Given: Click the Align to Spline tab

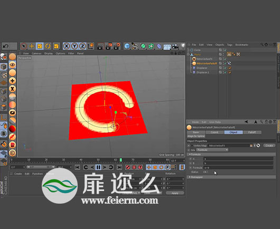Looking at the screenshot, I should [x=196, y=136].
